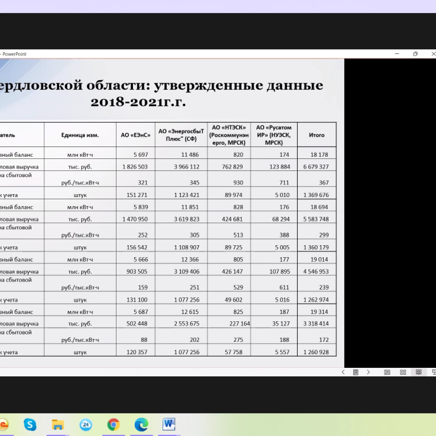The width and height of the screenshot is (436, 436).
Task: Advance to the next slide arrow
Action: 368,372
